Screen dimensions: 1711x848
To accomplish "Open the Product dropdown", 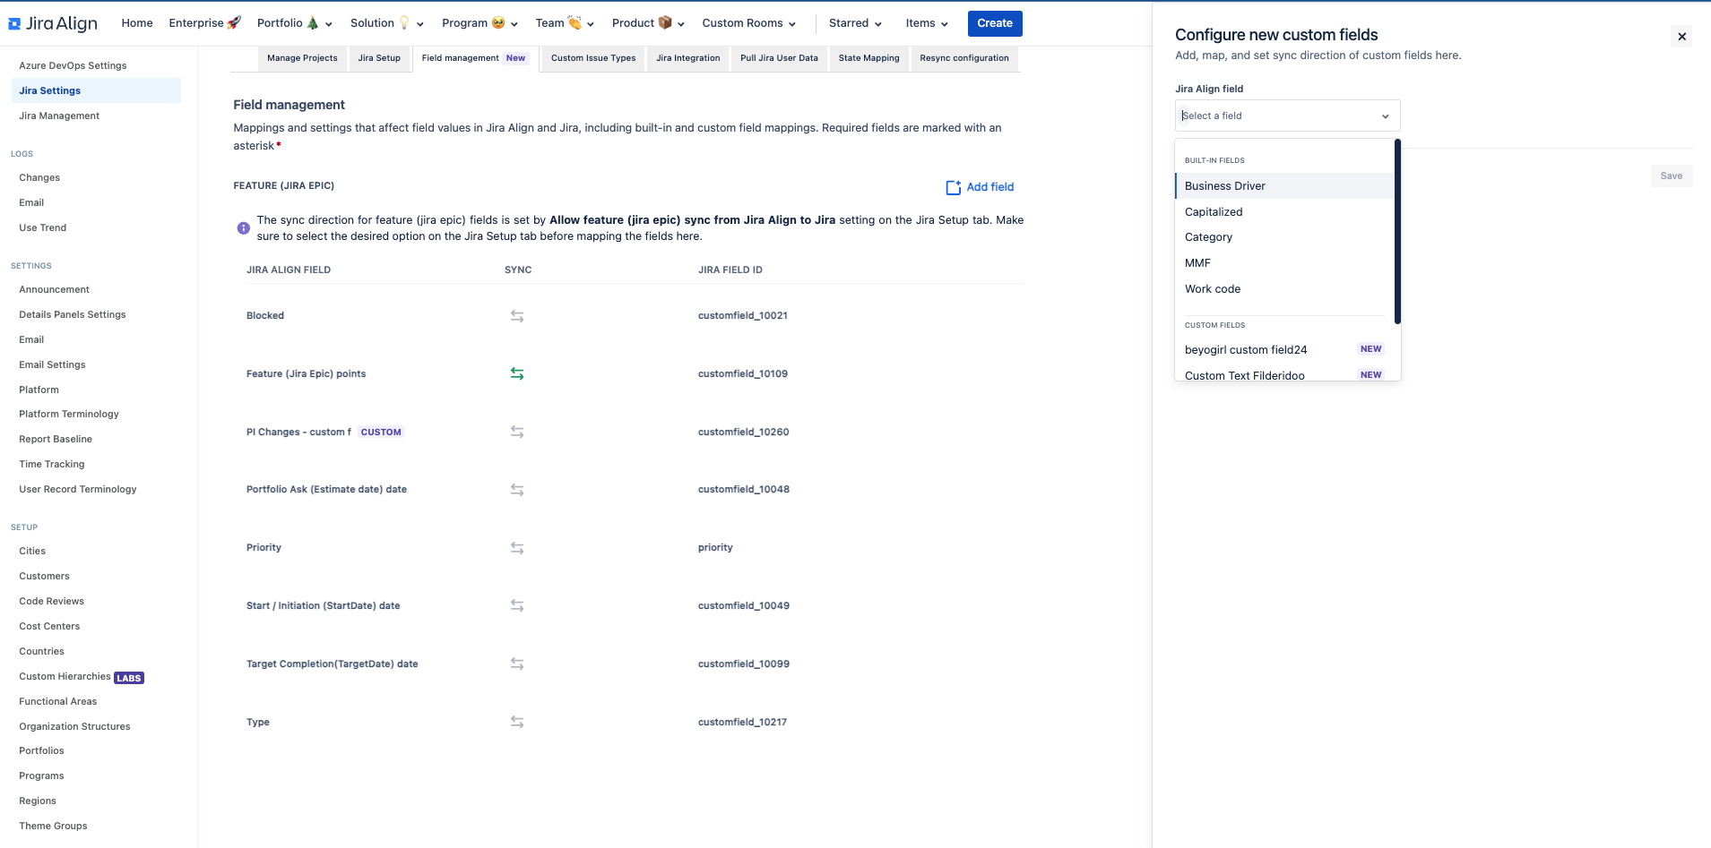I will (648, 23).
